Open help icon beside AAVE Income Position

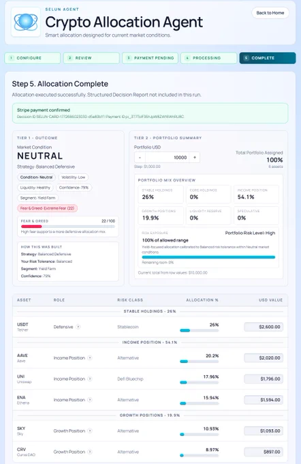(90, 358)
